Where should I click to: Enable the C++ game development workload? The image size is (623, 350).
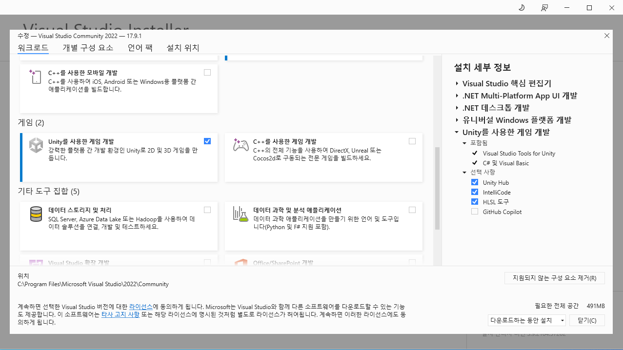412,141
